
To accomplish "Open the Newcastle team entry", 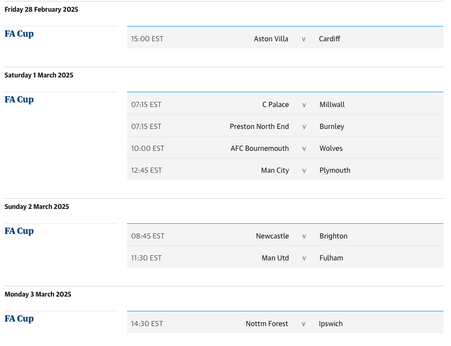I will point(272,236).
